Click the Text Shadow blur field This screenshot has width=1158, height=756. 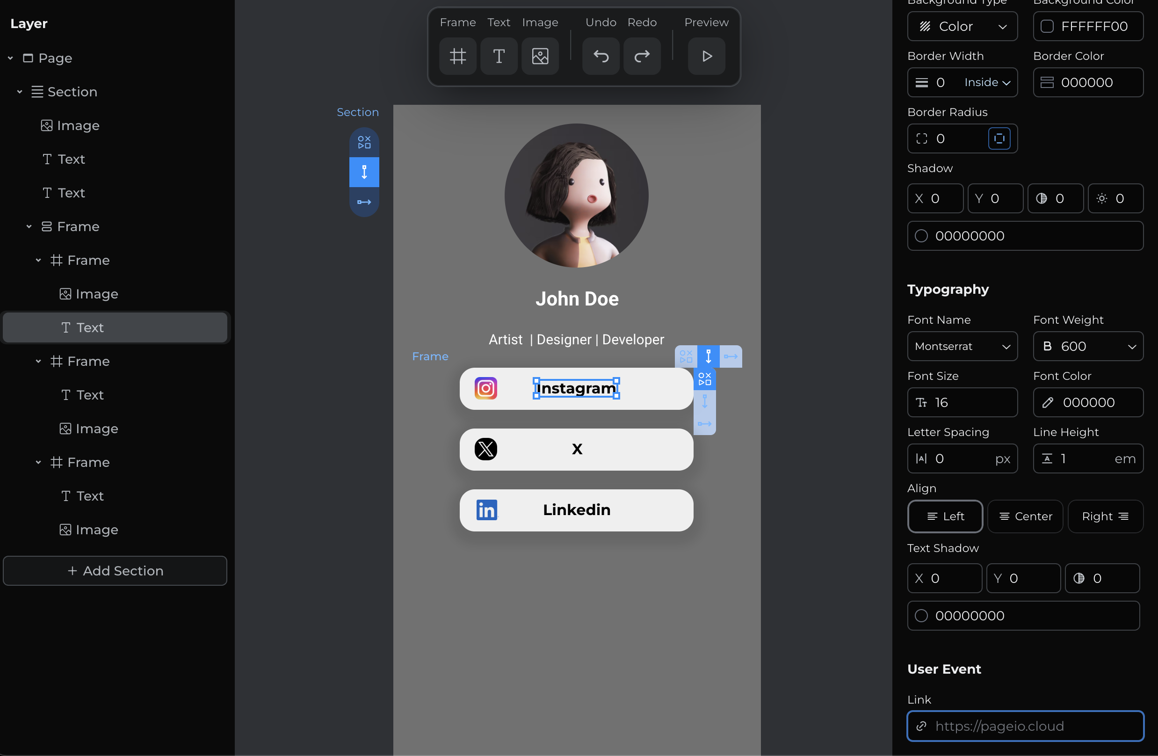[1102, 578]
